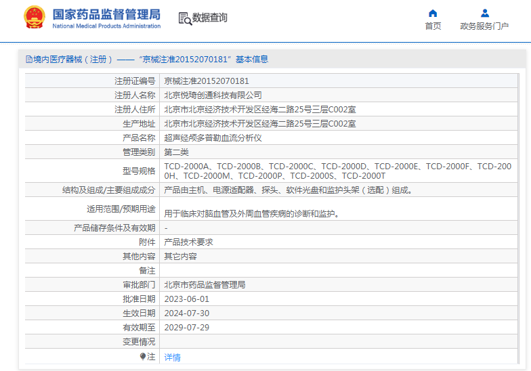Click 产品名称 row label
This screenshot has width=531, height=371.
(x=138, y=138)
